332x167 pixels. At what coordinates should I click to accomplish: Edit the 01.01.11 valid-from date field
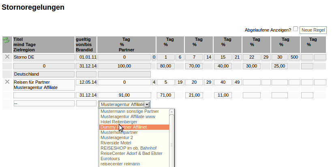tap(86, 57)
